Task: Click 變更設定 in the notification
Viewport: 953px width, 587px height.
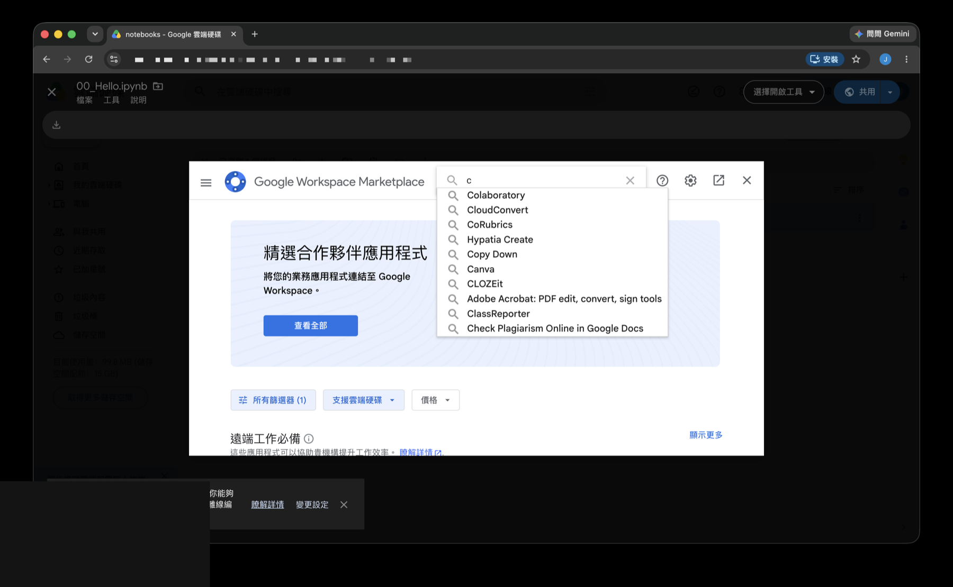Action: (x=312, y=505)
